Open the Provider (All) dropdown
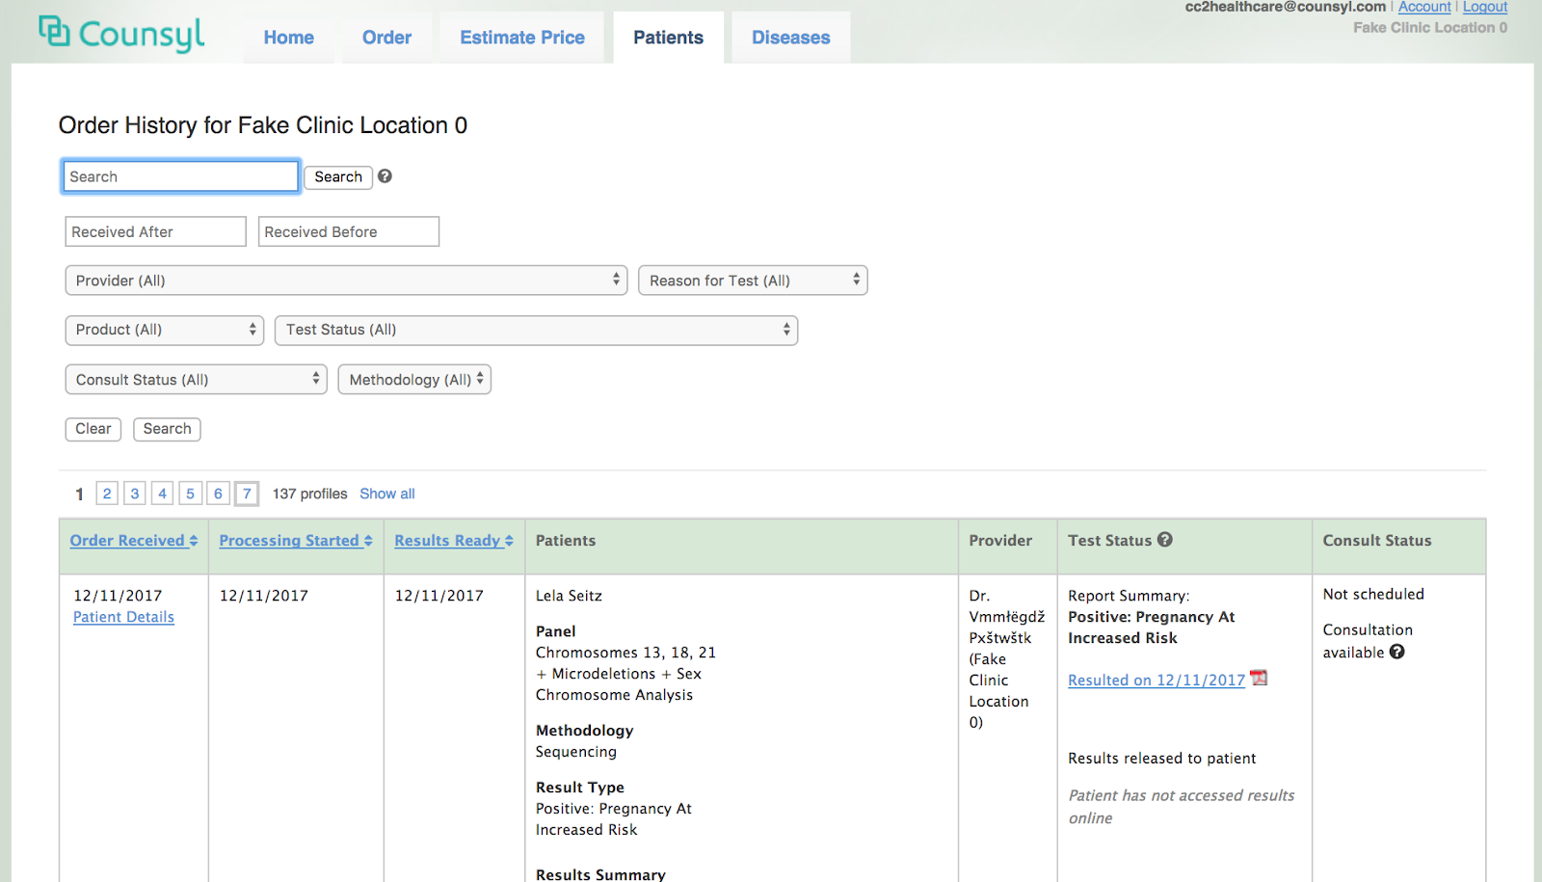 345,280
